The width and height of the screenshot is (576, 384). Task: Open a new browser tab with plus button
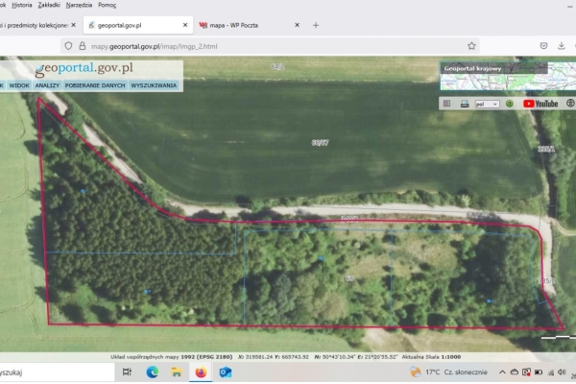[316, 25]
